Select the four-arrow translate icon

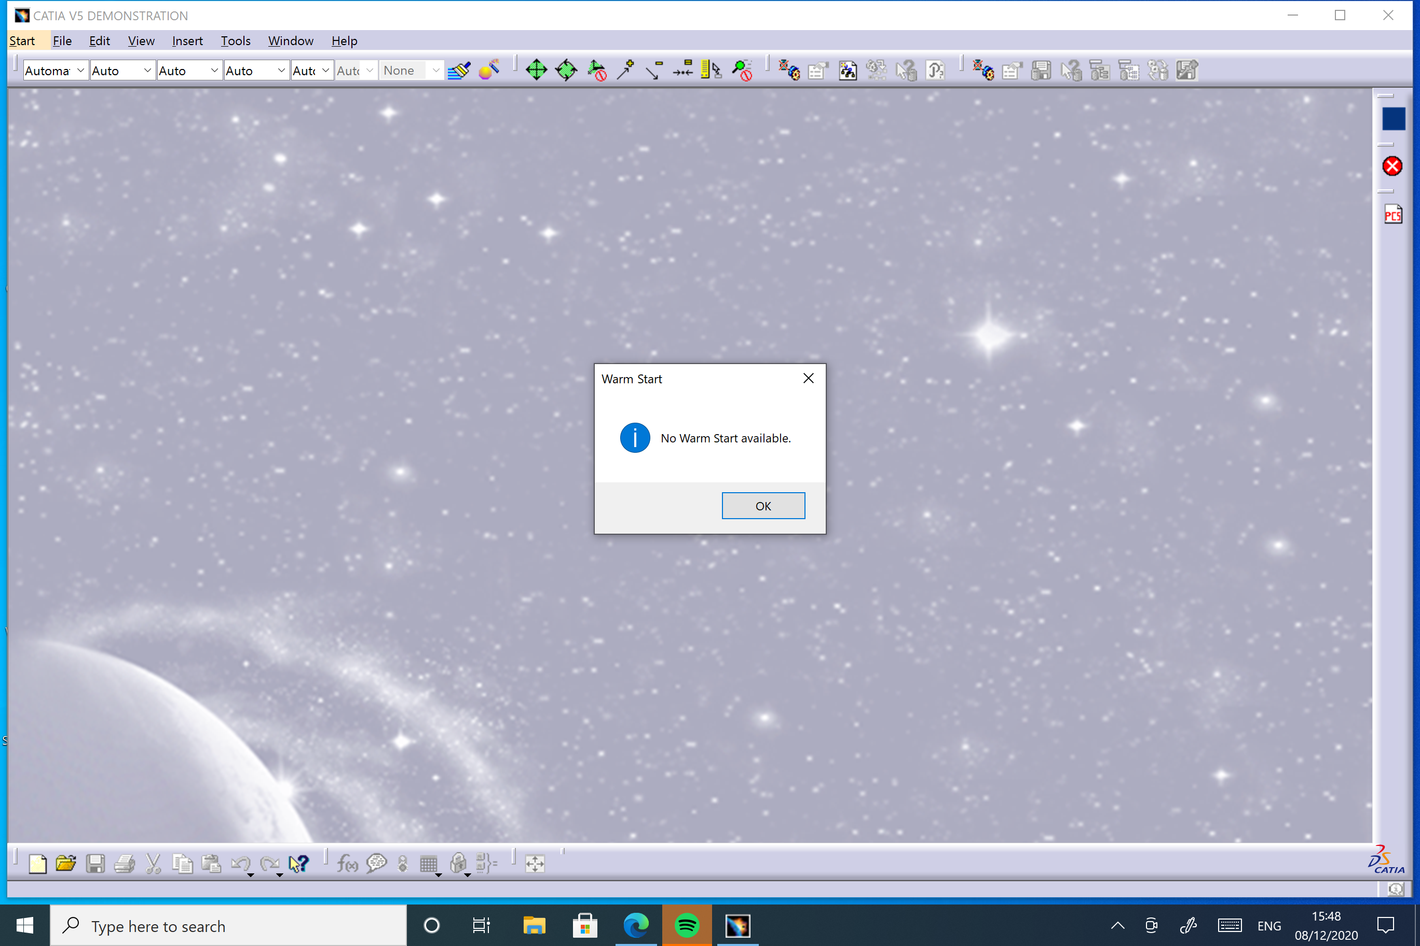click(x=536, y=71)
